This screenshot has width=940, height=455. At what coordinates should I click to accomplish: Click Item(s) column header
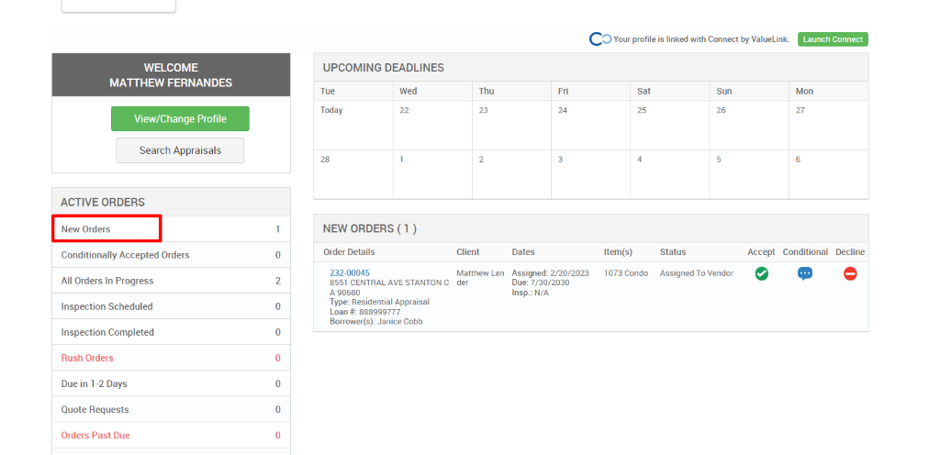point(618,252)
